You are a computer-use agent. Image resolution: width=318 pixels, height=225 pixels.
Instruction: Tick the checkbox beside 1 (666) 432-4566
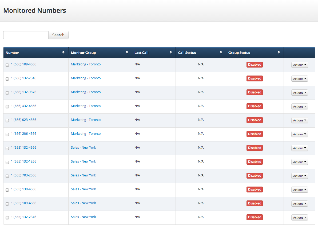(x=7, y=107)
